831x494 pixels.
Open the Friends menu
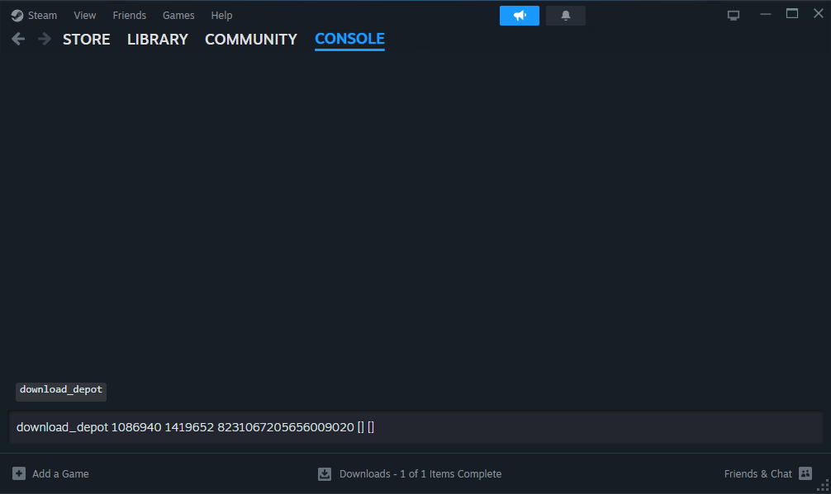click(129, 15)
